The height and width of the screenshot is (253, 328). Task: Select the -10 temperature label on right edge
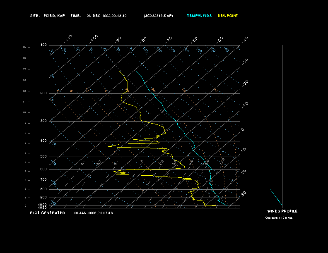click(x=245, y=105)
